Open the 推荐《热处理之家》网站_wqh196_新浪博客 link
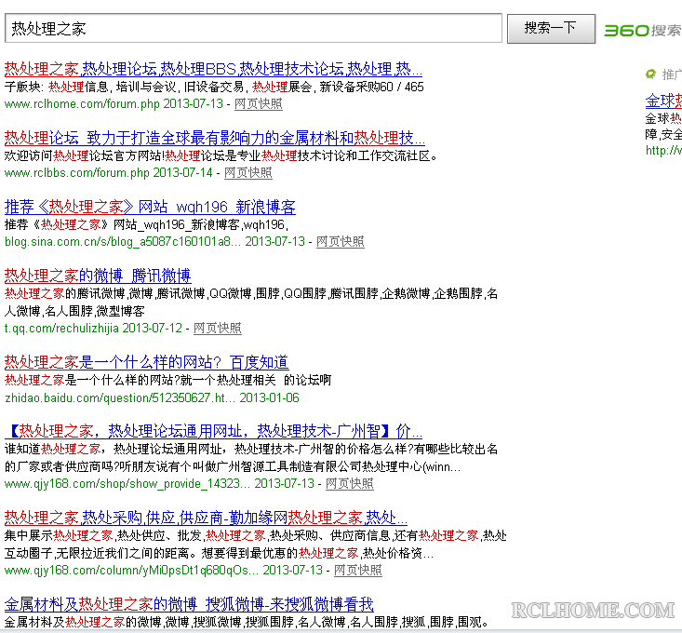The width and height of the screenshot is (682, 633). tap(150, 207)
